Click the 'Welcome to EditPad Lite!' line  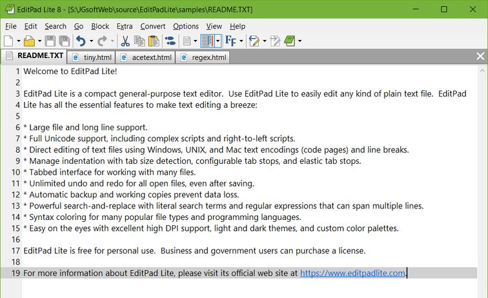70,71
